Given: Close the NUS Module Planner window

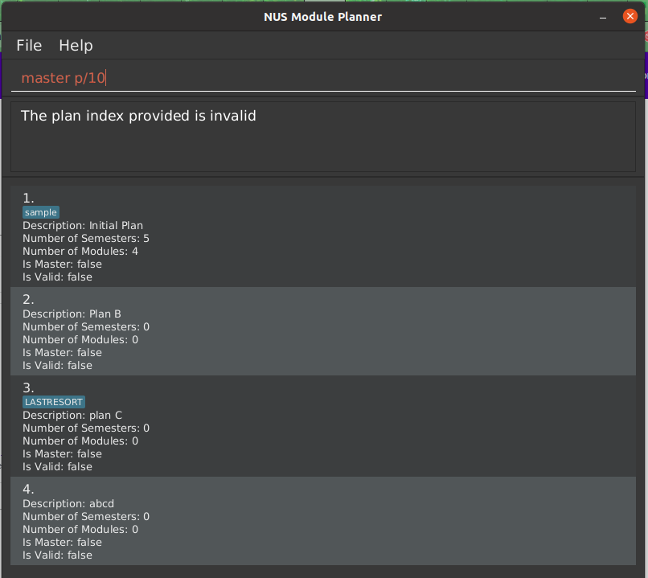Looking at the screenshot, I should pos(630,17).
